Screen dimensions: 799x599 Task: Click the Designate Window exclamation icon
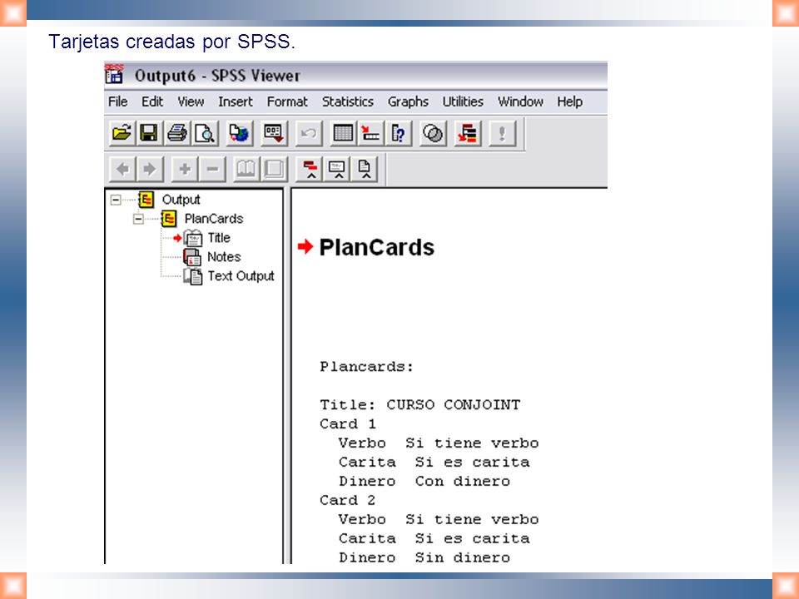pos(502,133)
